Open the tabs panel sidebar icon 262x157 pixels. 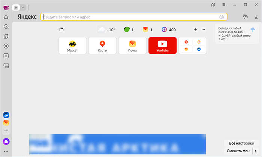pyautogui.click(x=6, y=56)
